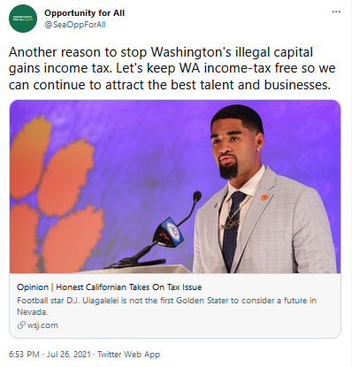Open the Opportunity for All display name
Viewport: 352px width, 367px height.
84,13
